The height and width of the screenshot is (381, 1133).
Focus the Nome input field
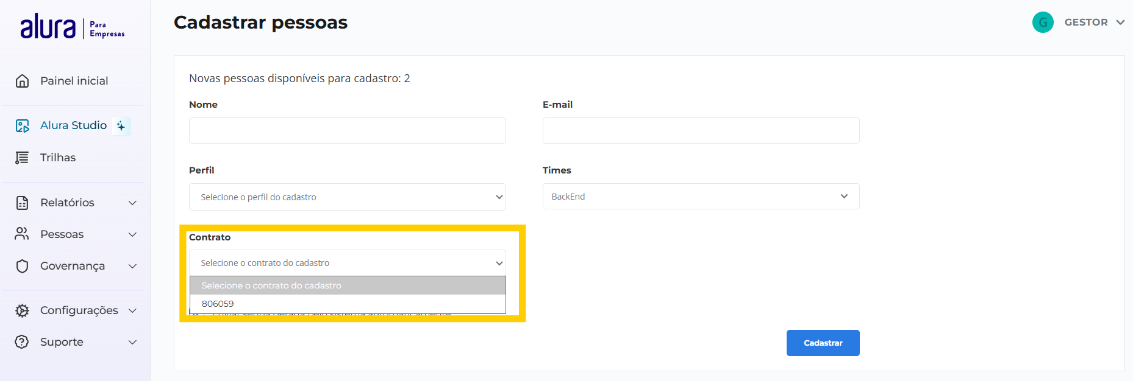(347, 131)
